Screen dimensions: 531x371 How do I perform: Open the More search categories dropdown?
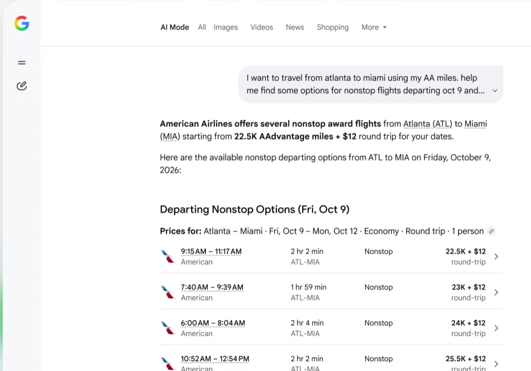coord(374,27)
